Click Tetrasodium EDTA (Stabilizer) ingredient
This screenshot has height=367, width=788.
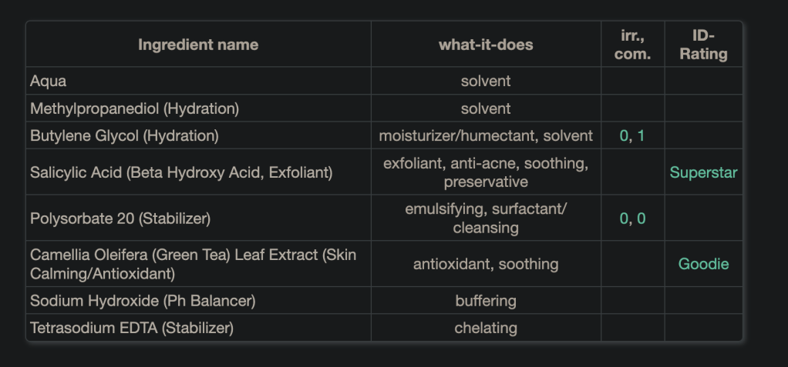pyautogui.click(x=131, y=328)
